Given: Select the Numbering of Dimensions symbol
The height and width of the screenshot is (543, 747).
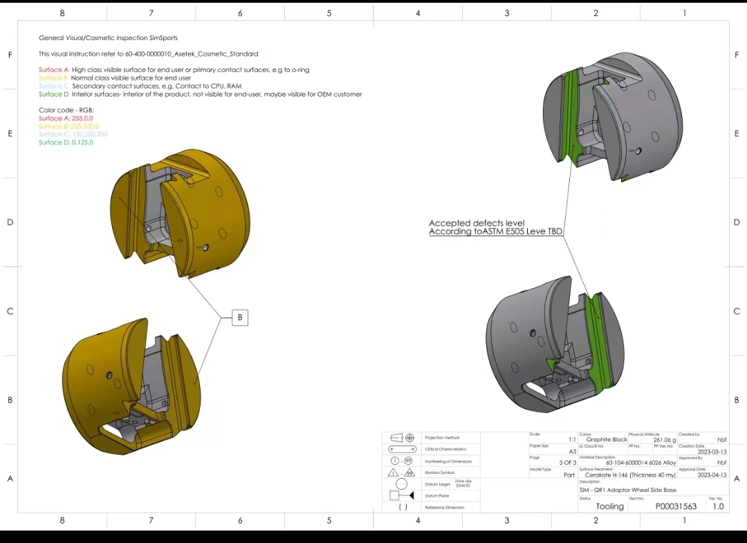Looking at the screenshot, I should (402, 461).
